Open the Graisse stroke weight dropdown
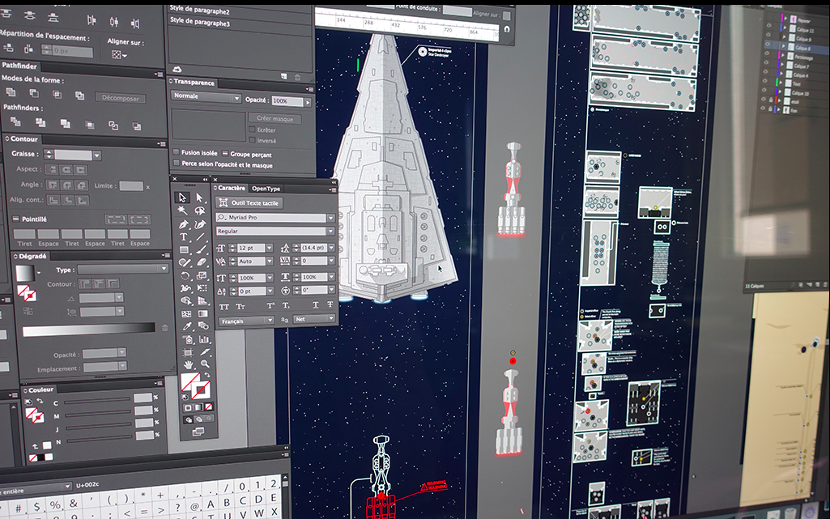The width and height of the screenshot is (830, 519). (97, 155)
